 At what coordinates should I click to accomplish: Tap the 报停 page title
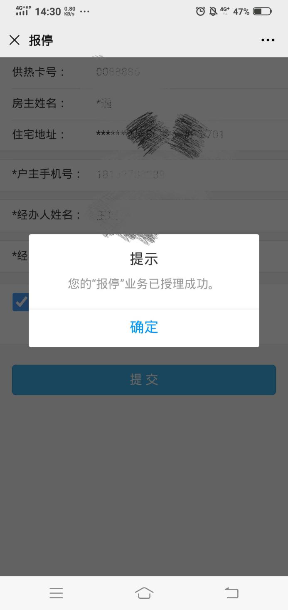click(41, 40)
